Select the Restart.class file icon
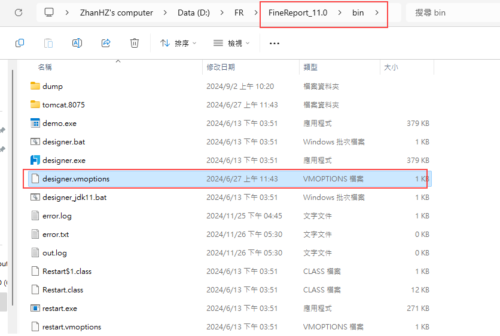 35,289
